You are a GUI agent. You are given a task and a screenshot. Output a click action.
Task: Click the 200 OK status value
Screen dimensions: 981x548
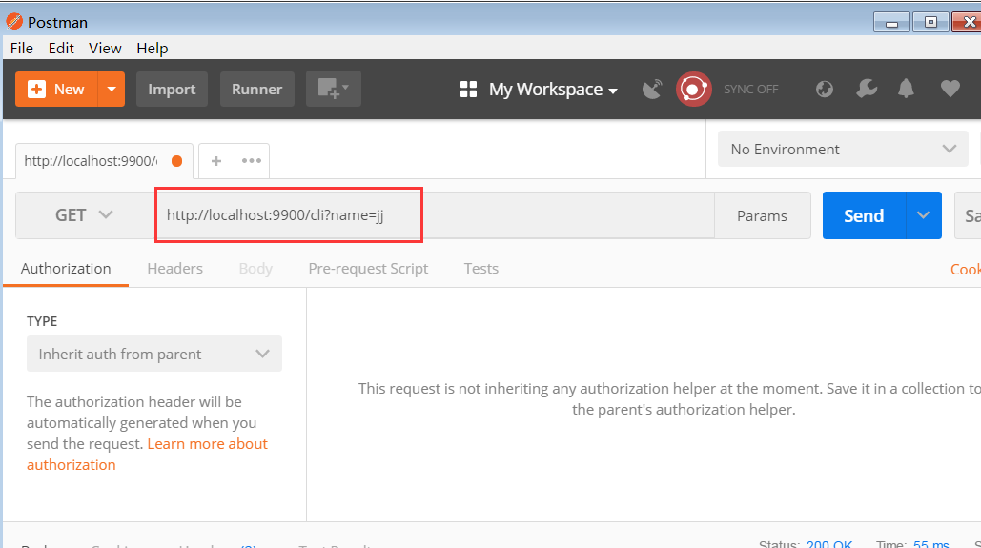click(x=829, y=543)
